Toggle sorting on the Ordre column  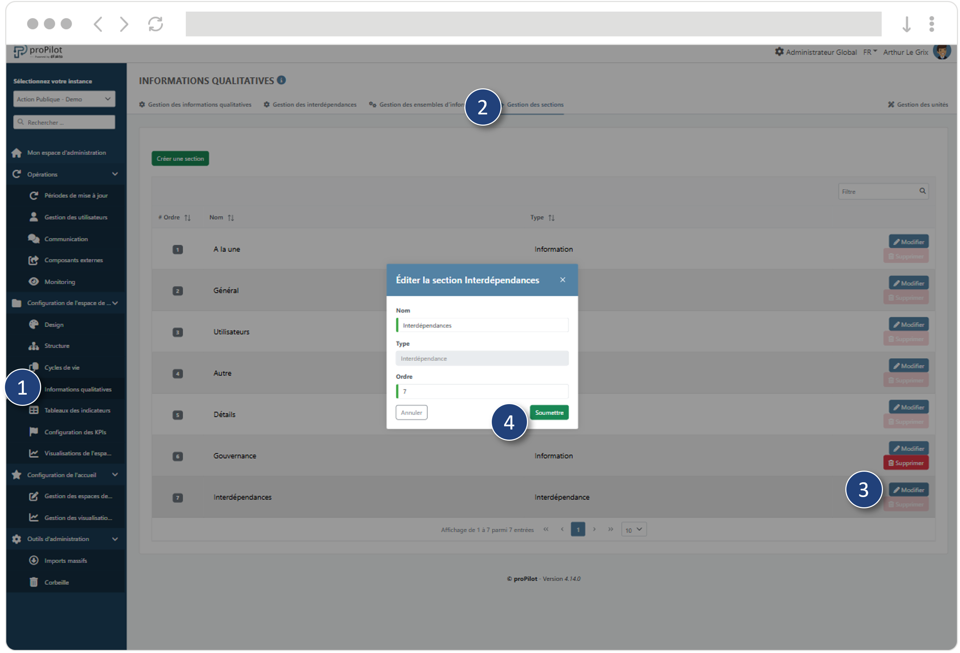[188, 218]
